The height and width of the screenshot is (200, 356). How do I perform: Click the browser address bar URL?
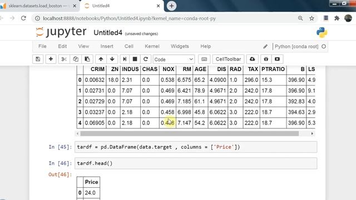coord(130,18)
